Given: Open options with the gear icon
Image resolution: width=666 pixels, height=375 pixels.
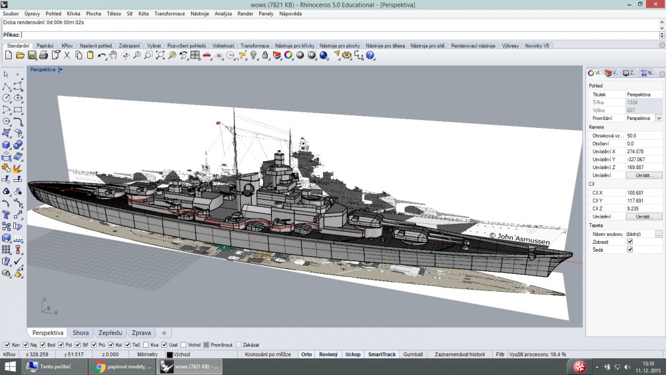Looking at the screenshot, I should point(347,55).
